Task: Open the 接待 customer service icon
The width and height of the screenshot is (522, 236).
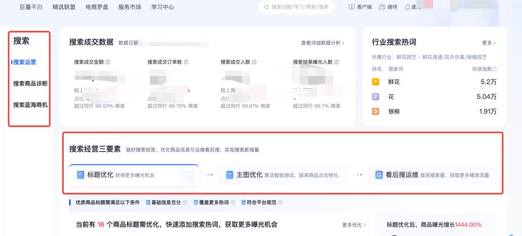Action: [382, 7]
